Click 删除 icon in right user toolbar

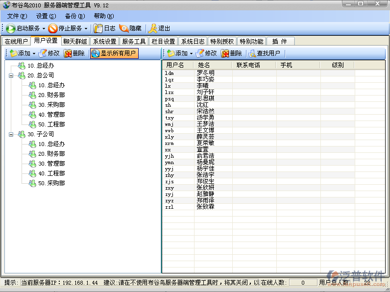click(225, 53)
